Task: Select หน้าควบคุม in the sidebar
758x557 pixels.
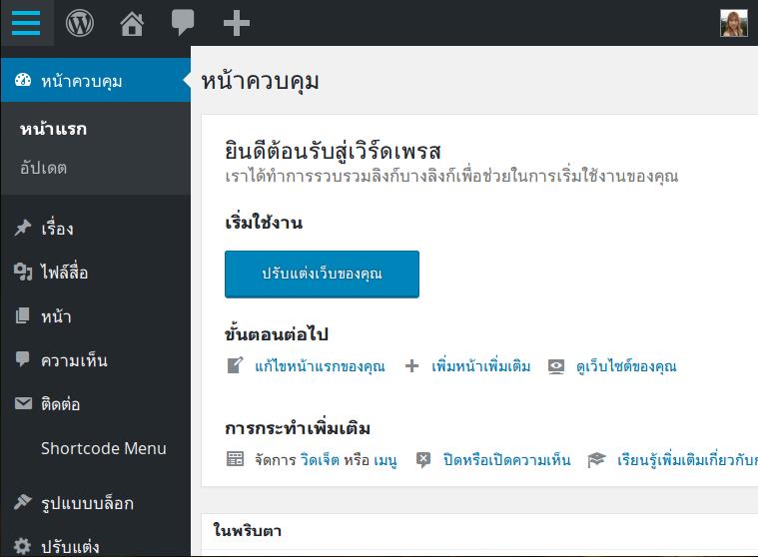Action: (x=96, y=80)
